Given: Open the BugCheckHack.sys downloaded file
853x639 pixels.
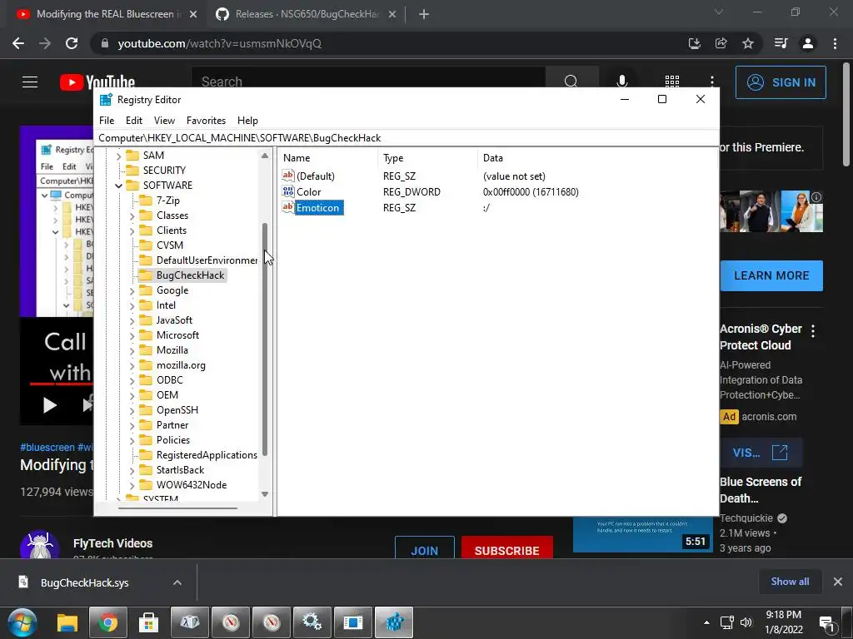Looking at the screenshot, I should tap(85, 582).
